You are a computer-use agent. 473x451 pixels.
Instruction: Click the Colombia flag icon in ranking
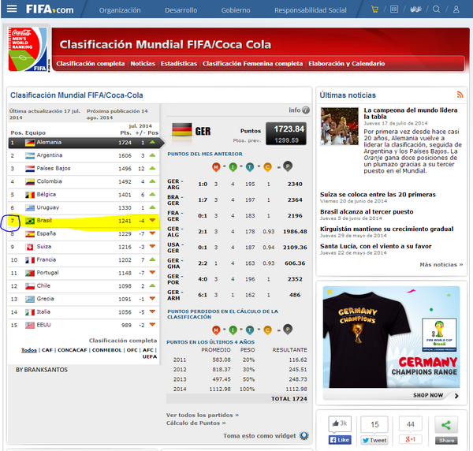(x=30, y=181)
